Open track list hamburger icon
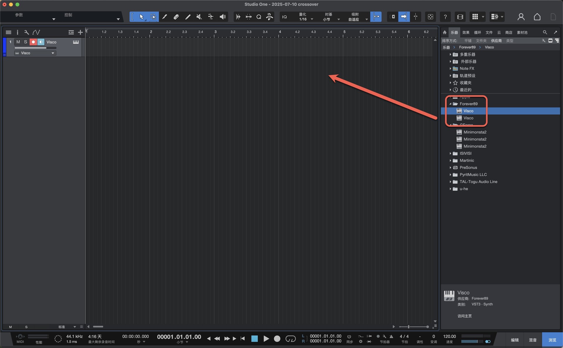Screen dimensions: 563x348 (9, 32)
